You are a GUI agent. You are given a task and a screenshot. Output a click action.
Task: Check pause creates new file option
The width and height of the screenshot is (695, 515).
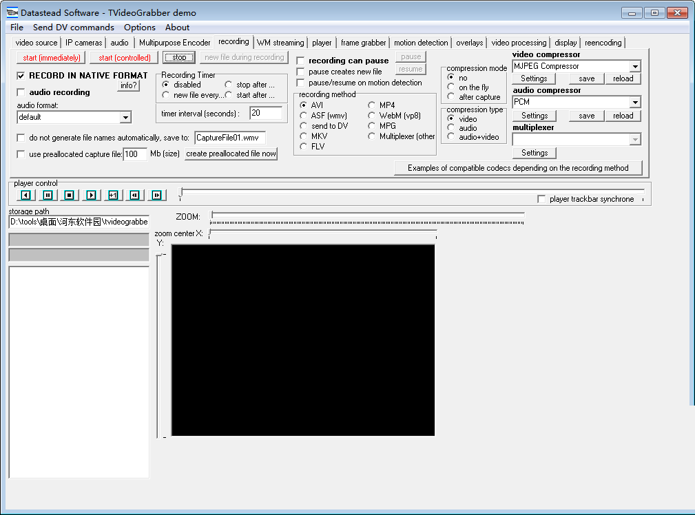point(300,72)
